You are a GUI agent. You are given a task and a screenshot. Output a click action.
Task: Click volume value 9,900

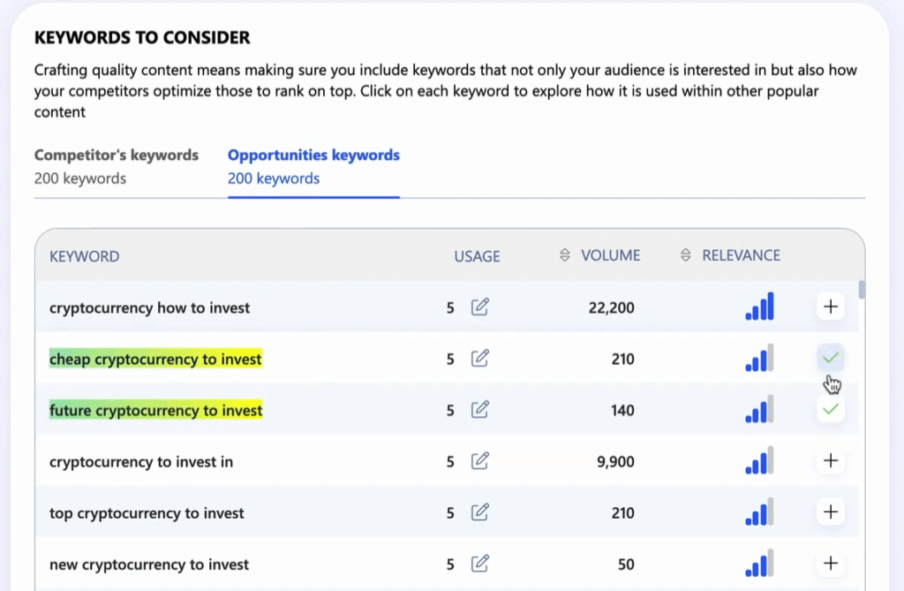(615, 462)
